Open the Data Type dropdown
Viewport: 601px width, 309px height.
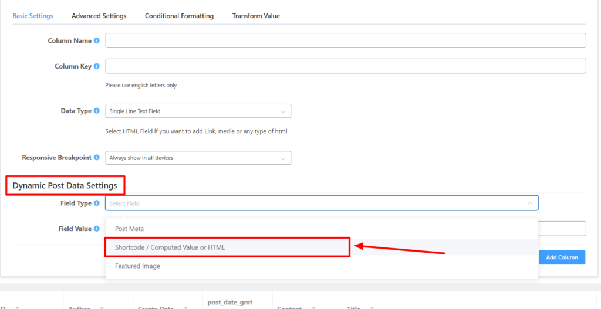(198, 111)
